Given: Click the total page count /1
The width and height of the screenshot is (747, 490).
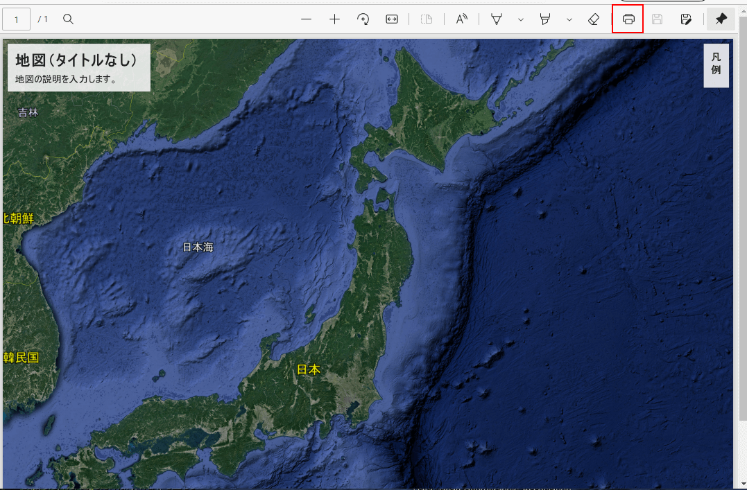Looking at the screenshot, I should [x=43, y=19].
